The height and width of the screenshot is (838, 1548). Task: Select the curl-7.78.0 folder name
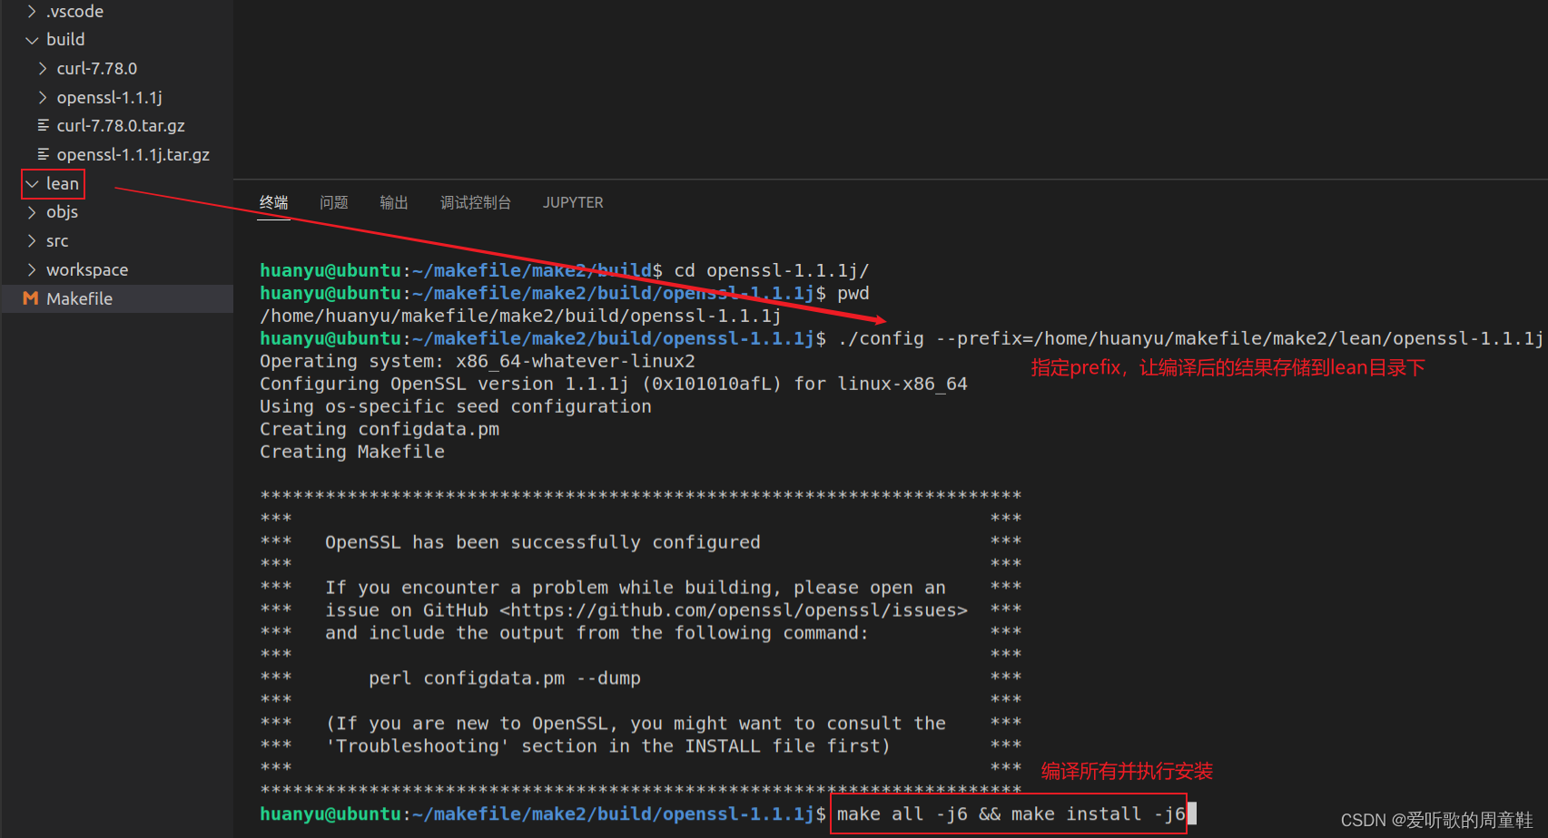pos(97,69)
